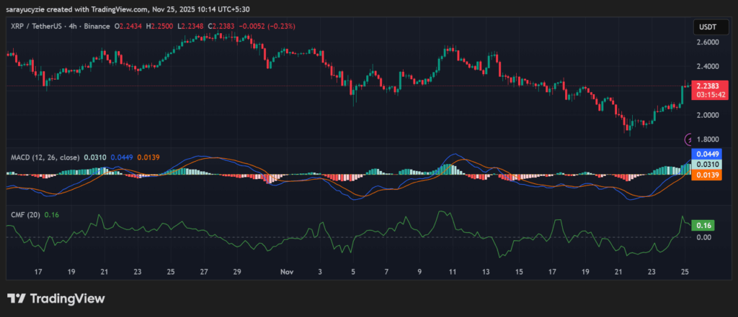Screen dimensions: 738x317
Task: Select the MACD (12, 26, close) indicator legend
Action: point(43,157)
